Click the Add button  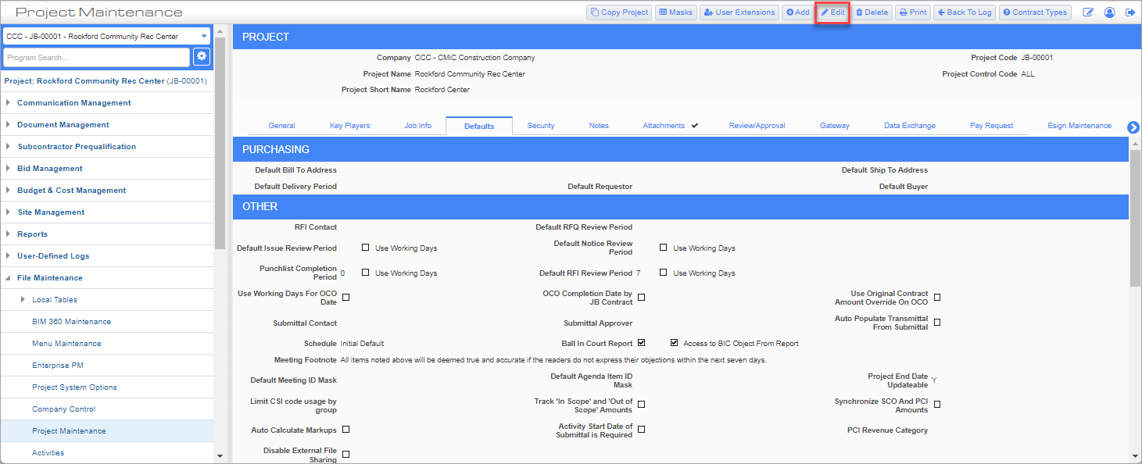(797, 12)
